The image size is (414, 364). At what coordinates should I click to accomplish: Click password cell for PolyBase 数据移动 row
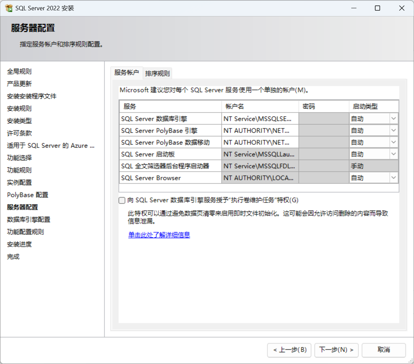pyautogui.click(x=324, y=142)
